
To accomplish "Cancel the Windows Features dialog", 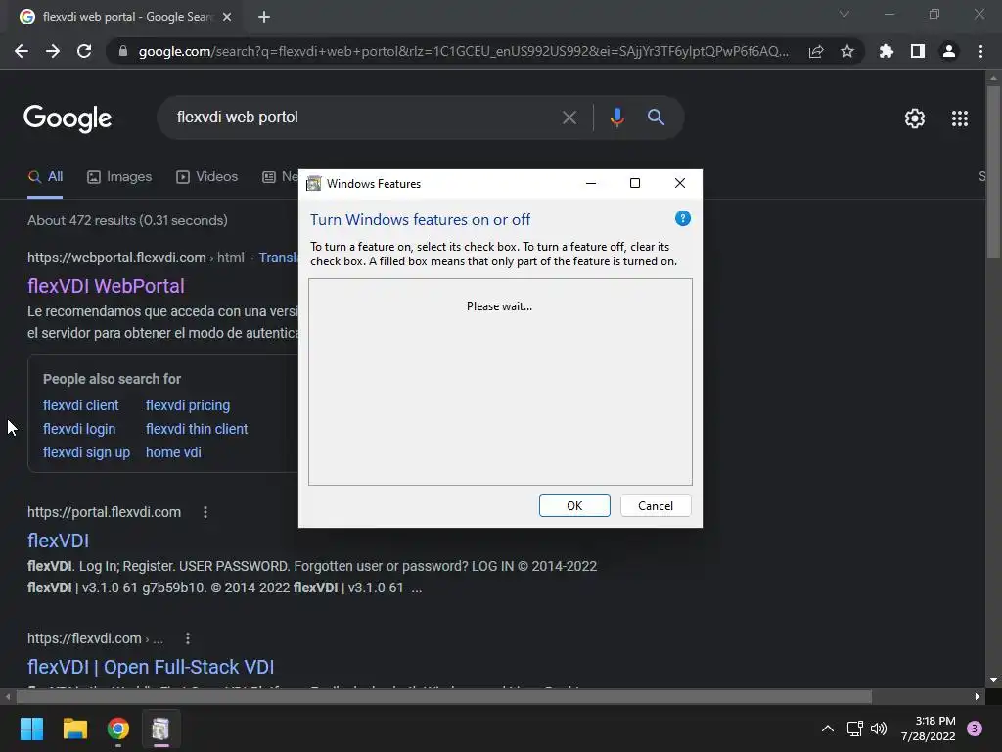I will pyautogui.click(x=656, y=506).
